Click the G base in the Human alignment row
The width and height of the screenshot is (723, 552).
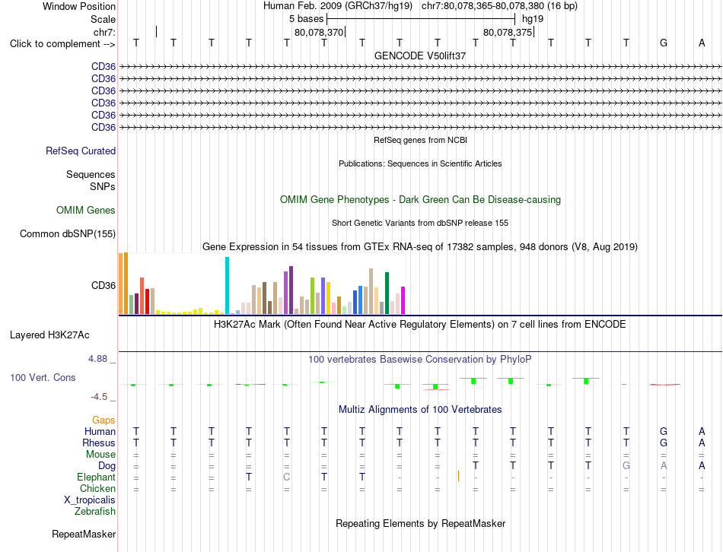tap(664, 432)
